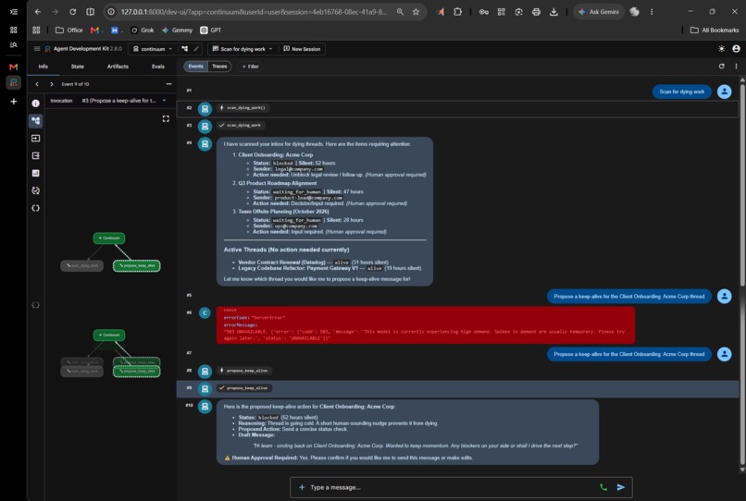Click the scan_dying_work() function call chip in event #2
The image size is (746, 501).
tap(242, 108)
